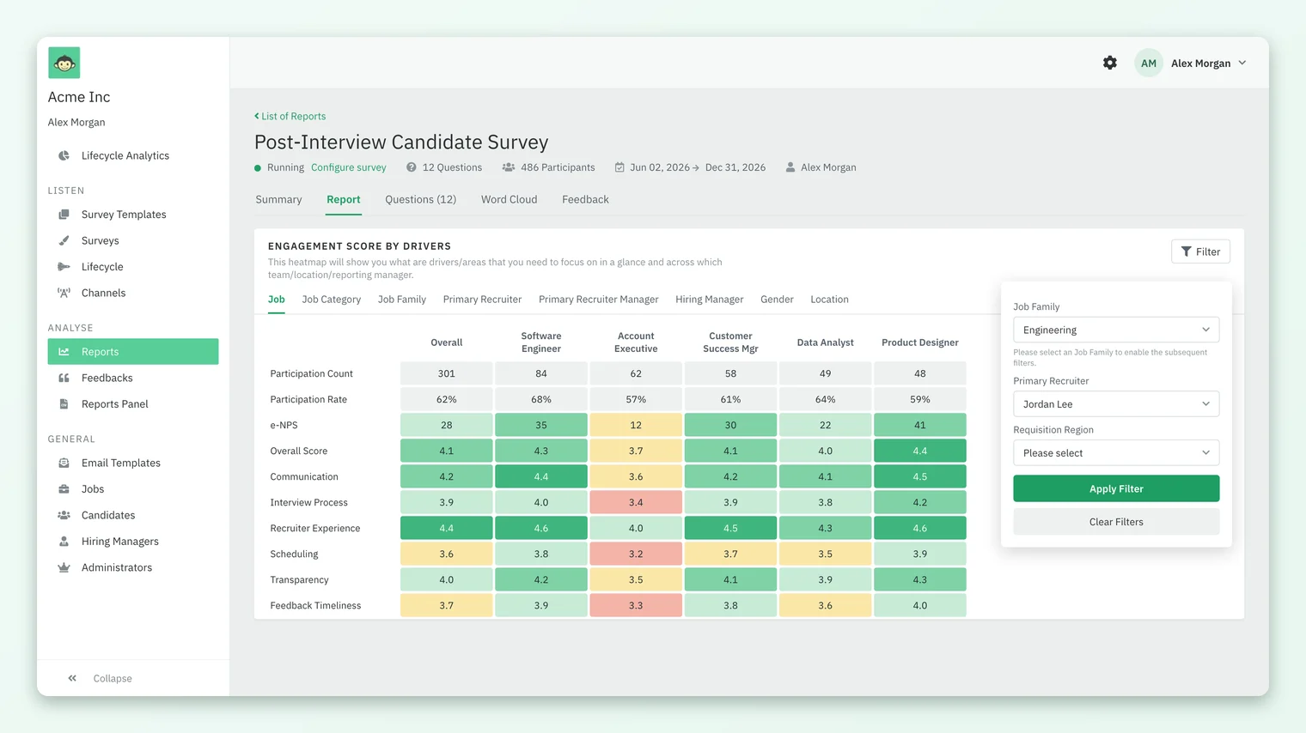Open the active Reports sidebar item

133,351
